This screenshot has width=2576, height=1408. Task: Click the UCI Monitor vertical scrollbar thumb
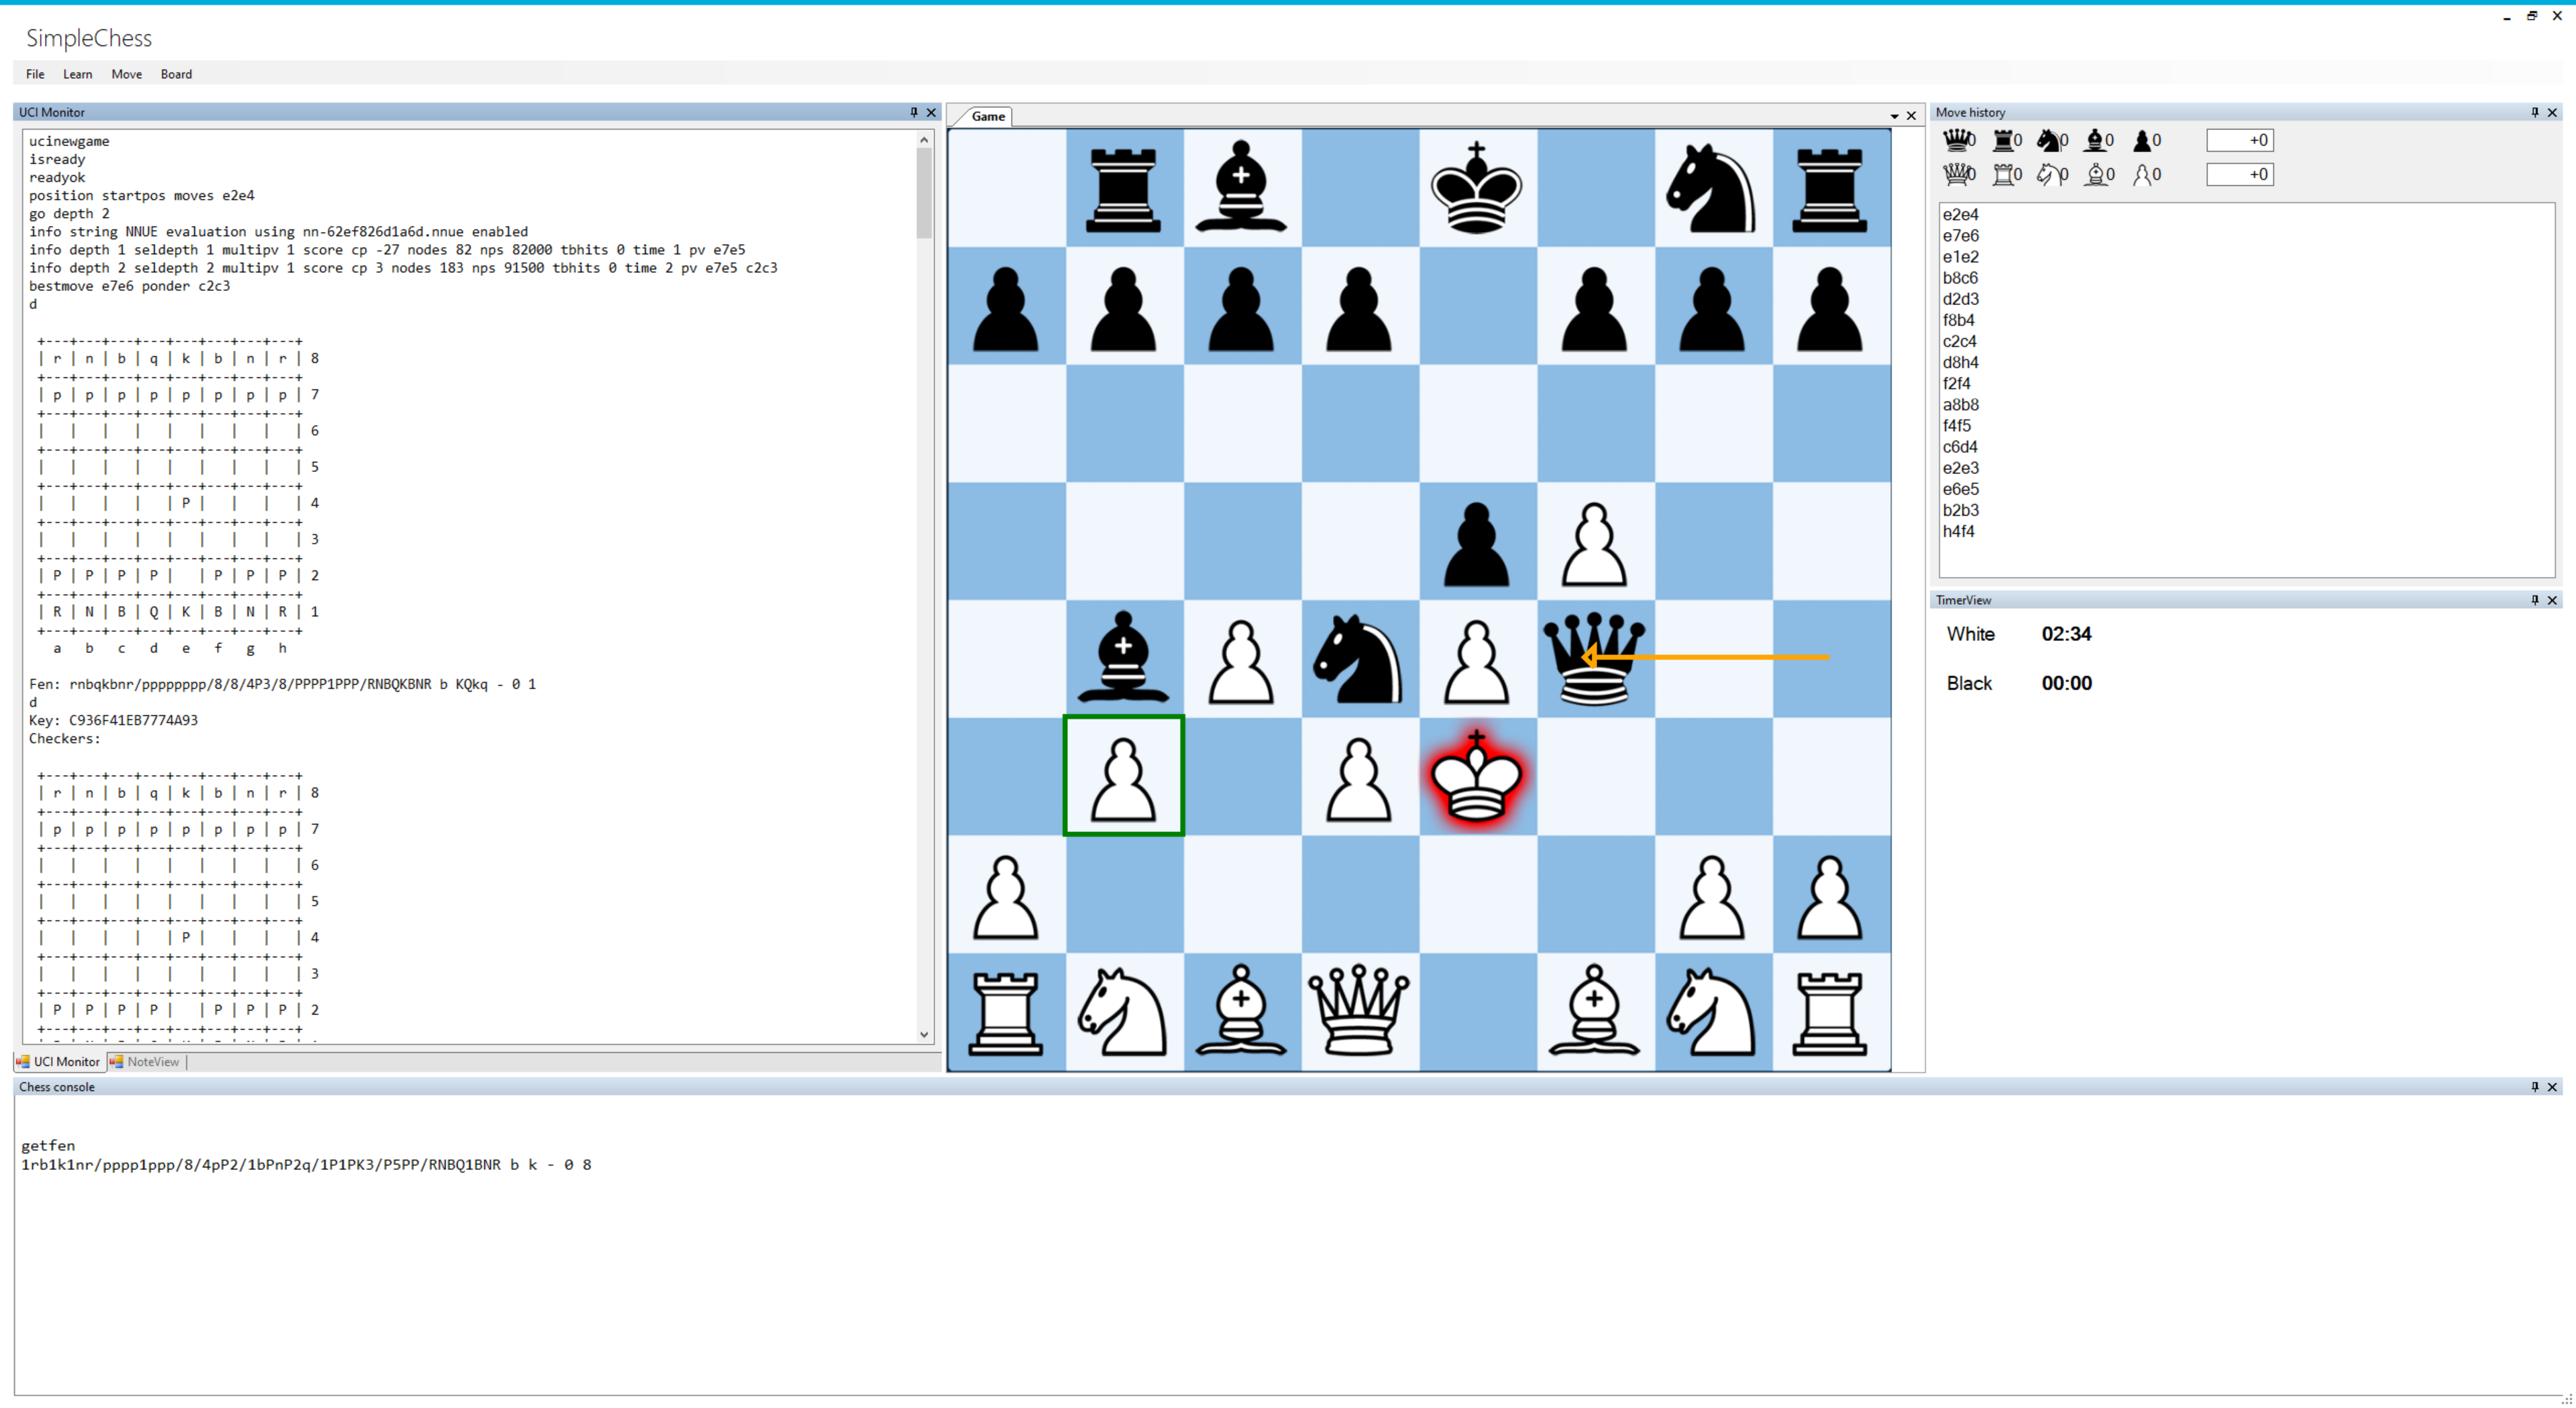(923, 192)
